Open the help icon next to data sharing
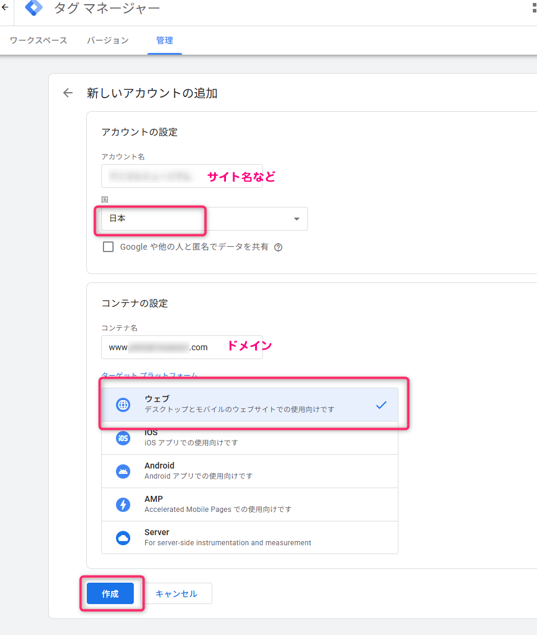 pyautogui.click(x=278, y=247)
